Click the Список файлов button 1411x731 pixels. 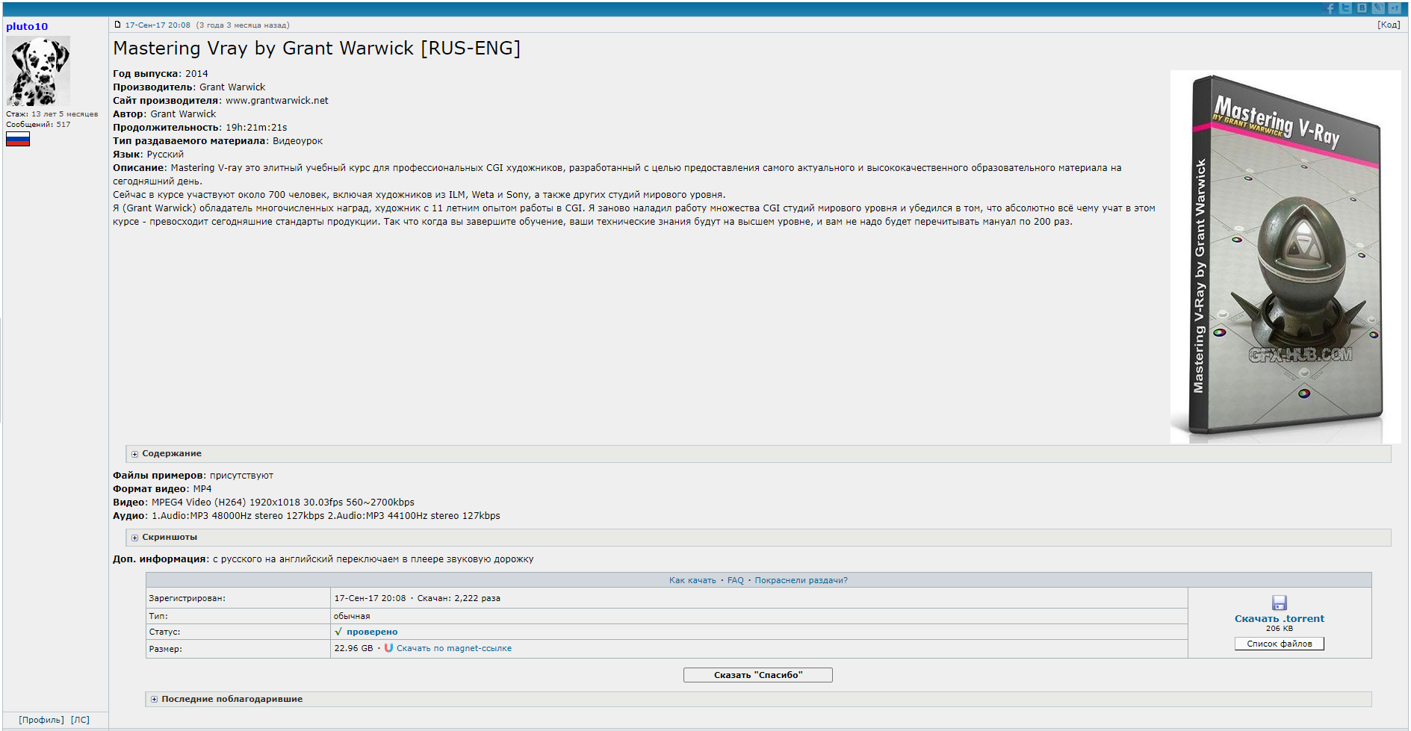(1279, 644)
